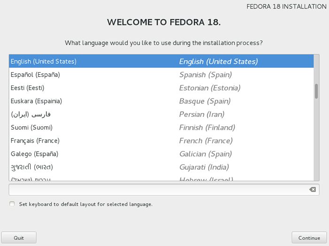The image size is (329, 246).
Task: Enable default keyboard layout for selected language checkbox
Action: (x=12, y=204)
